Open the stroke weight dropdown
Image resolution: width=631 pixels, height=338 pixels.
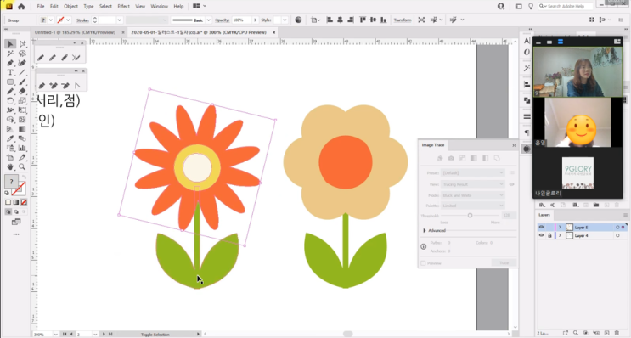[x=119, y=20]
